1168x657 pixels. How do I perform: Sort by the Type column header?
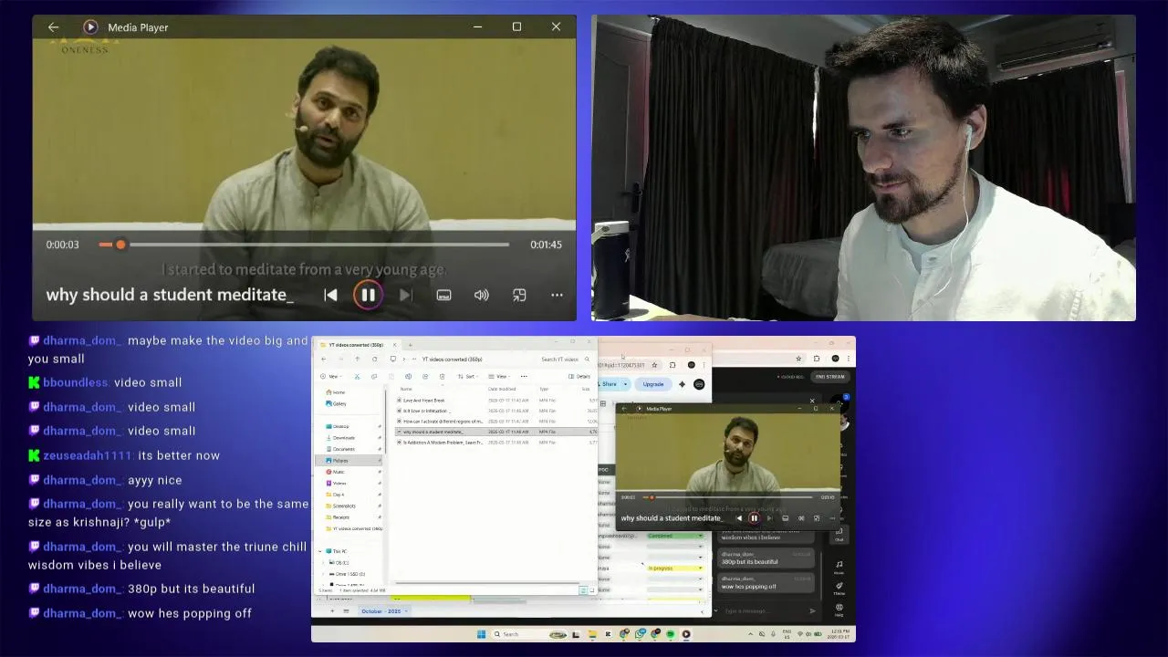[x=544, y=389]
